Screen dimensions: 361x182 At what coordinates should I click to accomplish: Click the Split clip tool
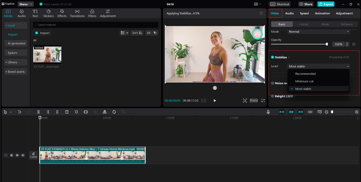click(x=38, y=112)
